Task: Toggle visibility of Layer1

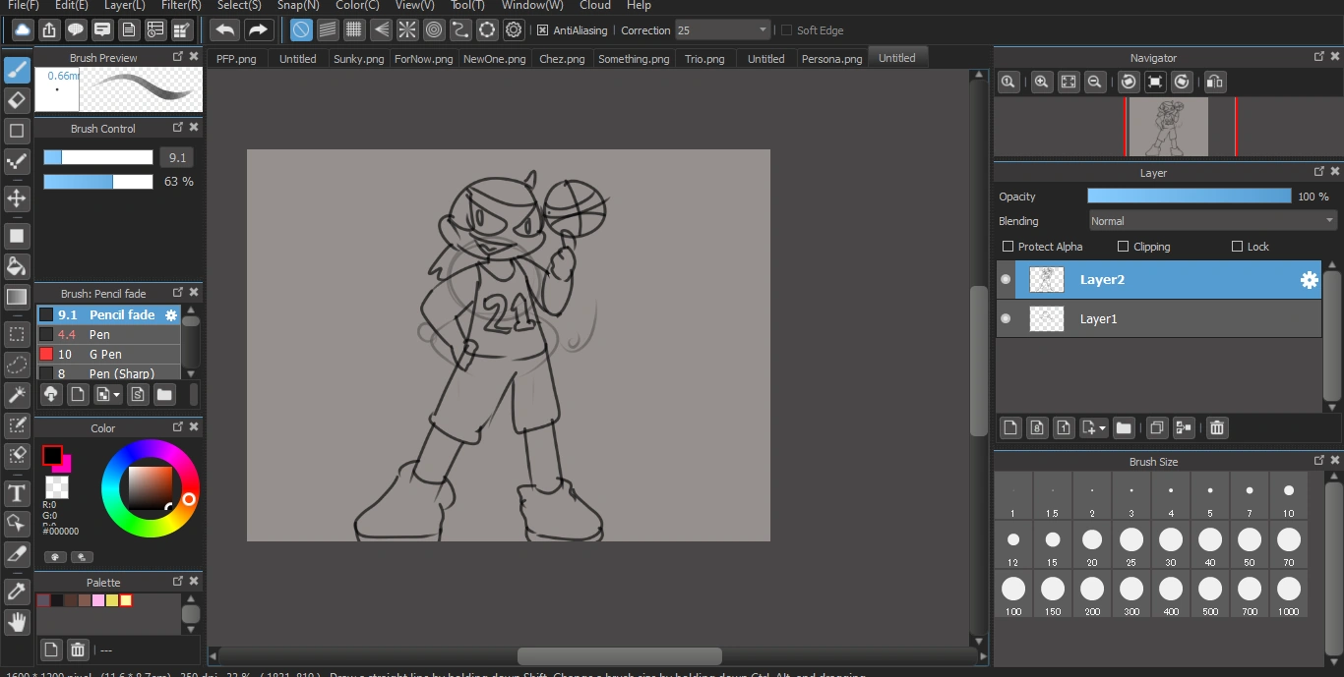Action: (1005, 318)
